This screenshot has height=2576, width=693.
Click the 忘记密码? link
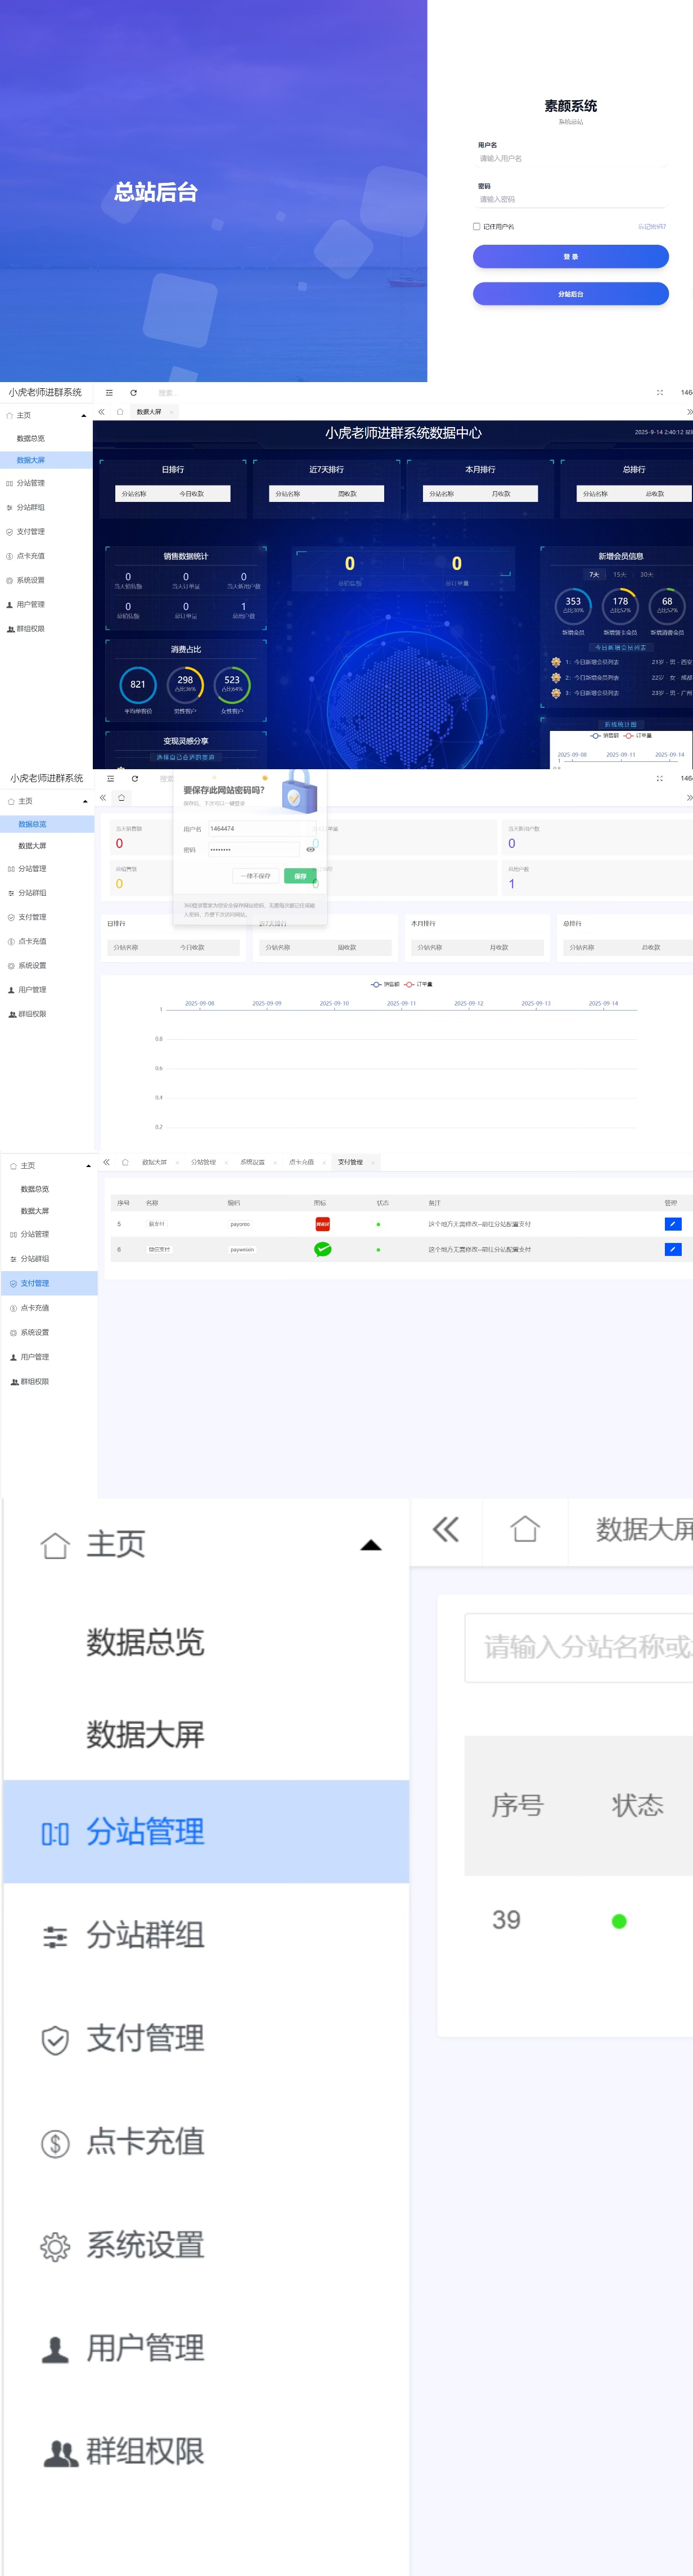point(652,226)
